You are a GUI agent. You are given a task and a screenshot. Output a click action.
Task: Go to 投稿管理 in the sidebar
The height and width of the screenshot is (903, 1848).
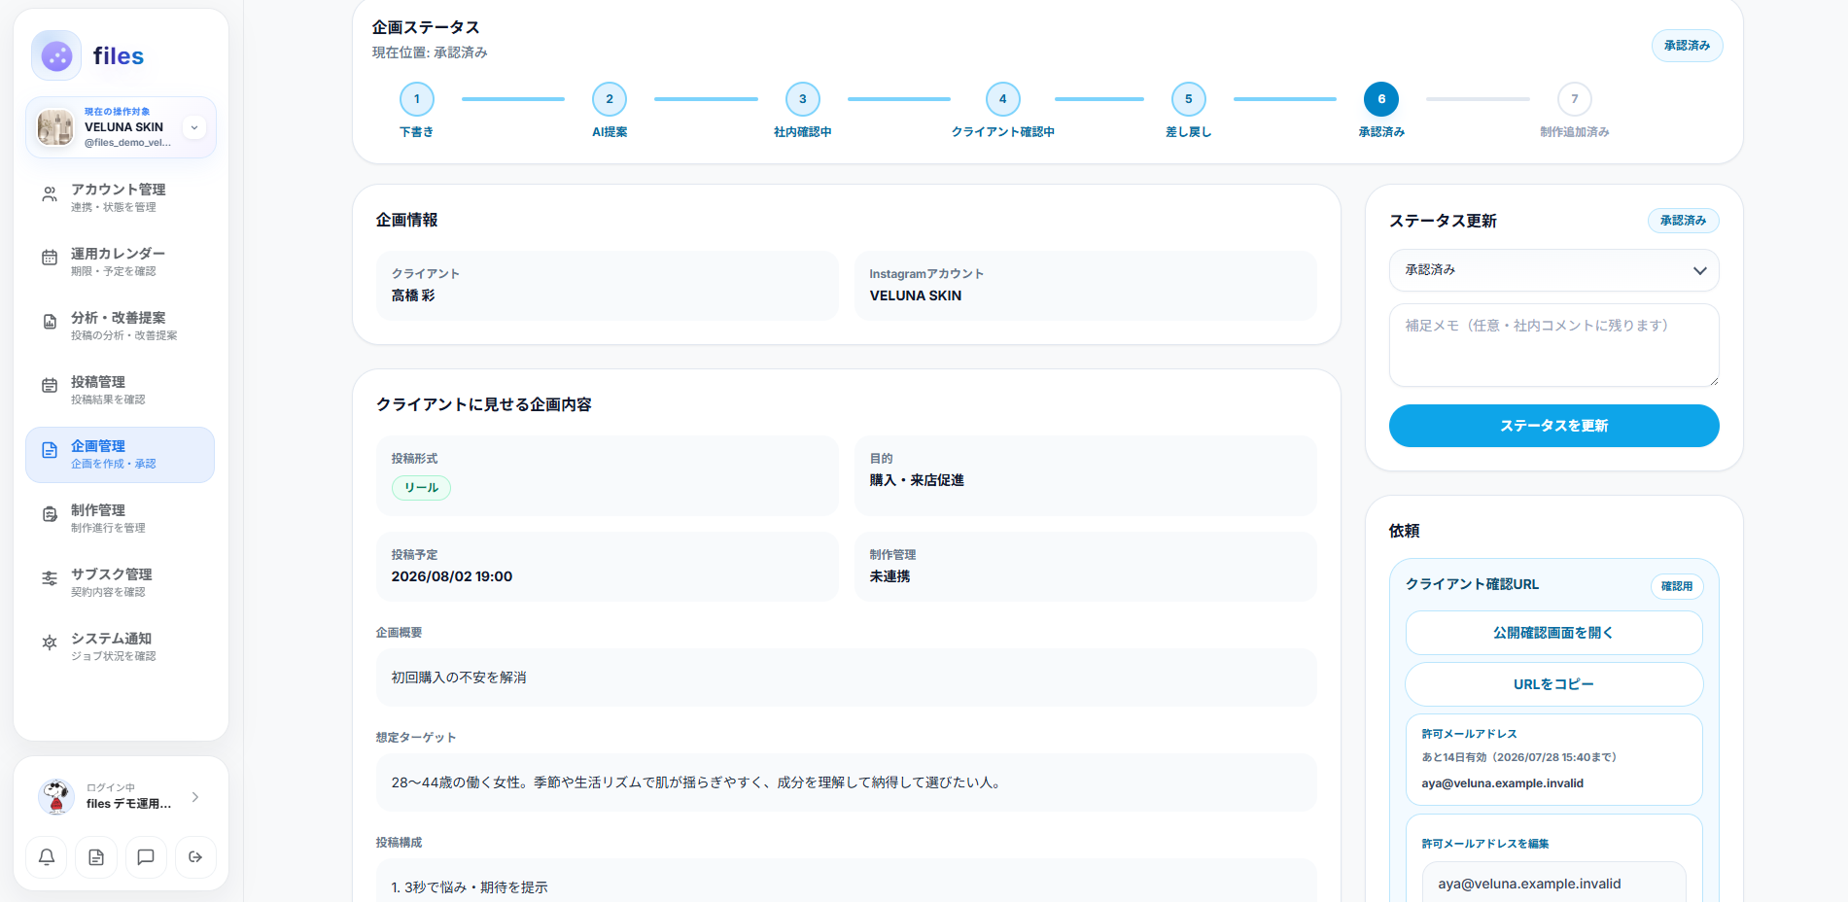[x=120, y=390]
